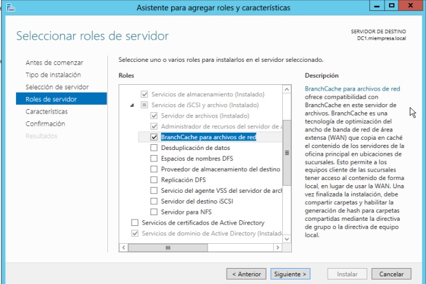This screenshot has width=426, height=284.
Task: Uncheck BranchCache para archivos de red
Action: pyautogui.click(x=154, y=137)
